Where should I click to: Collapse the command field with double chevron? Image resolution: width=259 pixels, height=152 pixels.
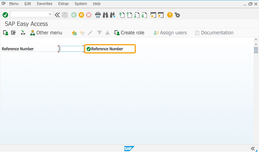pyautogui.click(x=57, y=15)
